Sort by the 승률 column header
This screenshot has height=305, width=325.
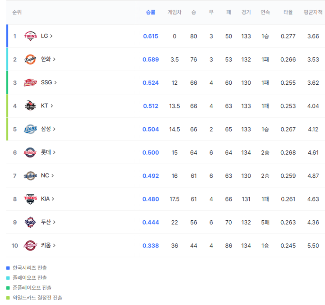150,12
